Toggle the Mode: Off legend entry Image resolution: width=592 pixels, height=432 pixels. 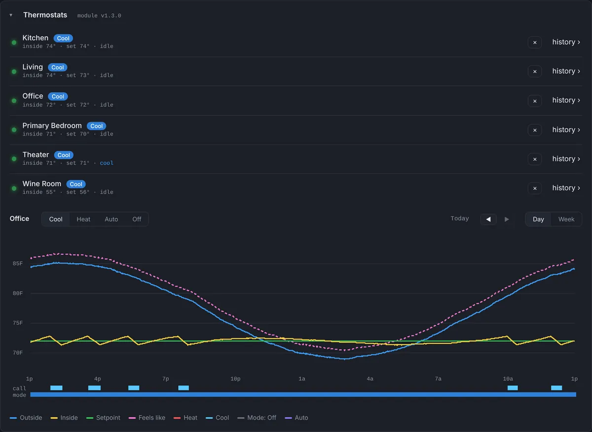click(257, 418)
